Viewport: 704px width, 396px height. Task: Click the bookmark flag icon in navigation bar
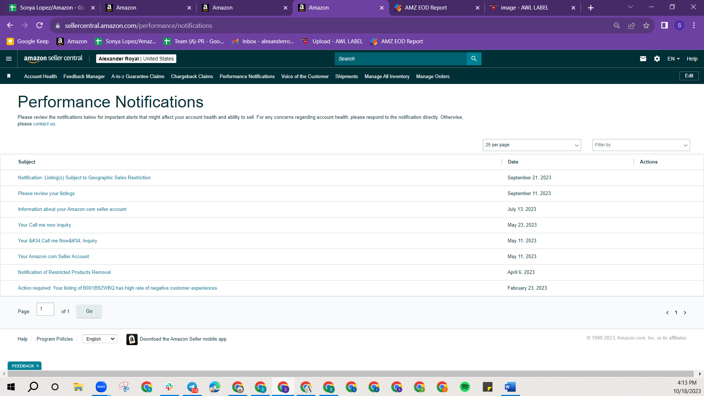pos(9,76)
